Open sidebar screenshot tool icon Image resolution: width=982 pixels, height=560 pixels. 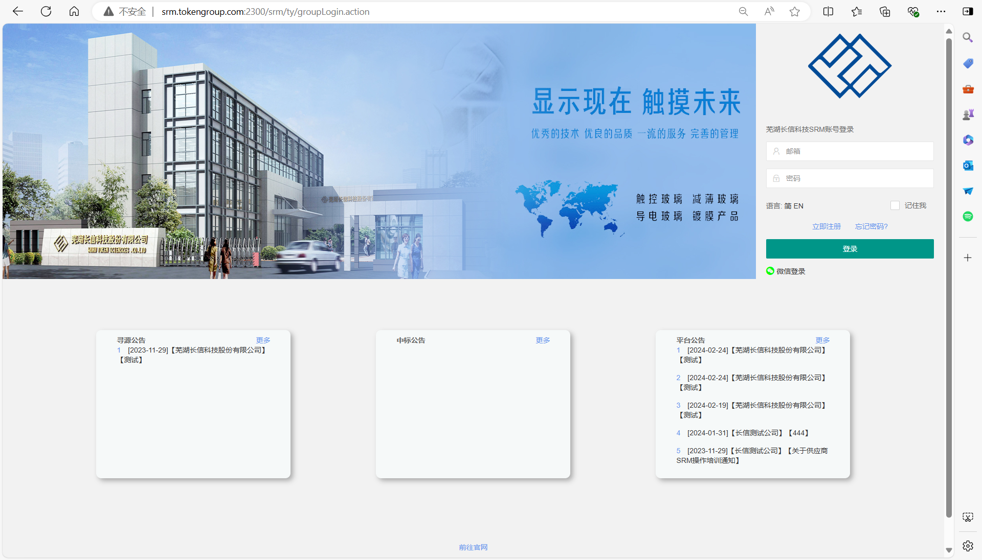[x=968, y=517]
